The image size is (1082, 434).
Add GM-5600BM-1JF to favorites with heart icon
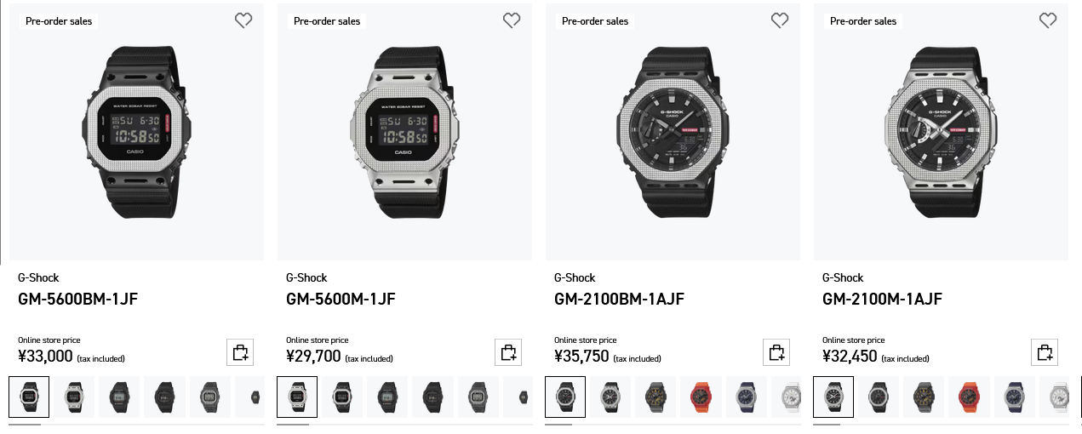(x=243, y=20)
